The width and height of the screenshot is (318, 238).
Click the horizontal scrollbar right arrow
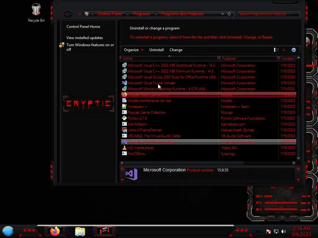pyautogui.click(x=294, y=163)
